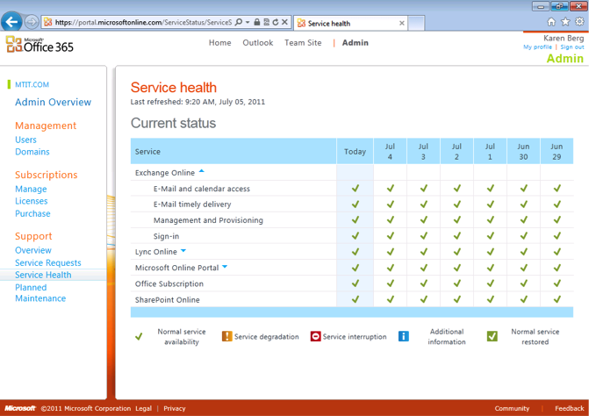Click the search magnifier in address bar
Viewport: 589px width, 416px height.
238,22
